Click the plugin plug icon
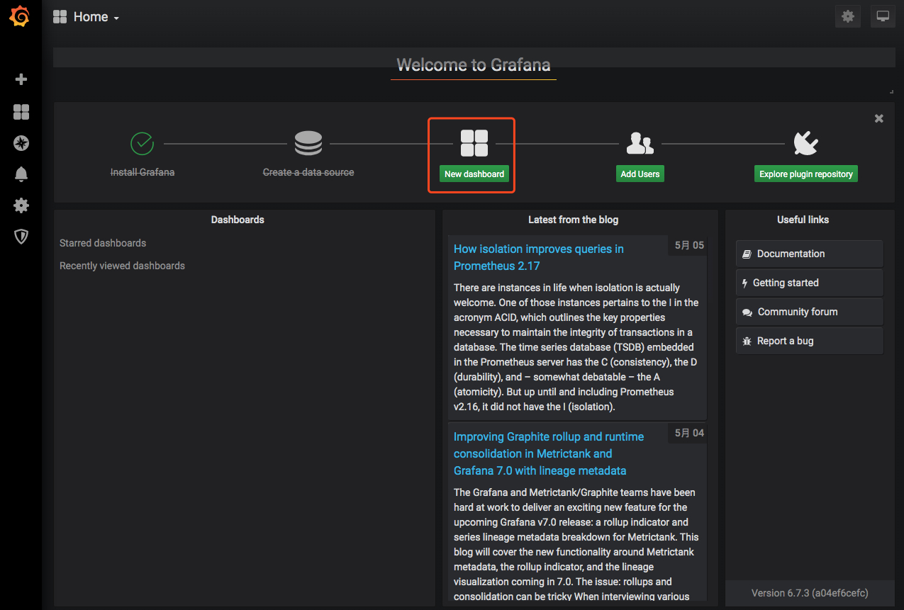Viewport: 904px width, 610px height. click(x=805, y=143)
